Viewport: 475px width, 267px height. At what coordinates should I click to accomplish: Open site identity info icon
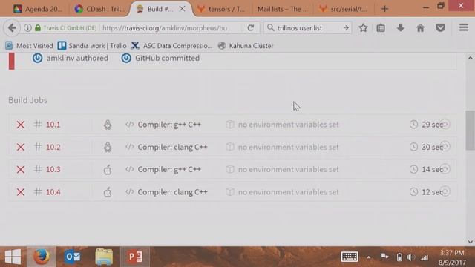tap(27, 28)
